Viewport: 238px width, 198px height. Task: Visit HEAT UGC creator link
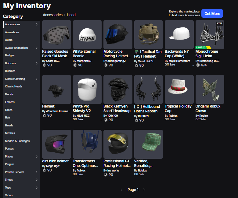[x=83, y=116]
